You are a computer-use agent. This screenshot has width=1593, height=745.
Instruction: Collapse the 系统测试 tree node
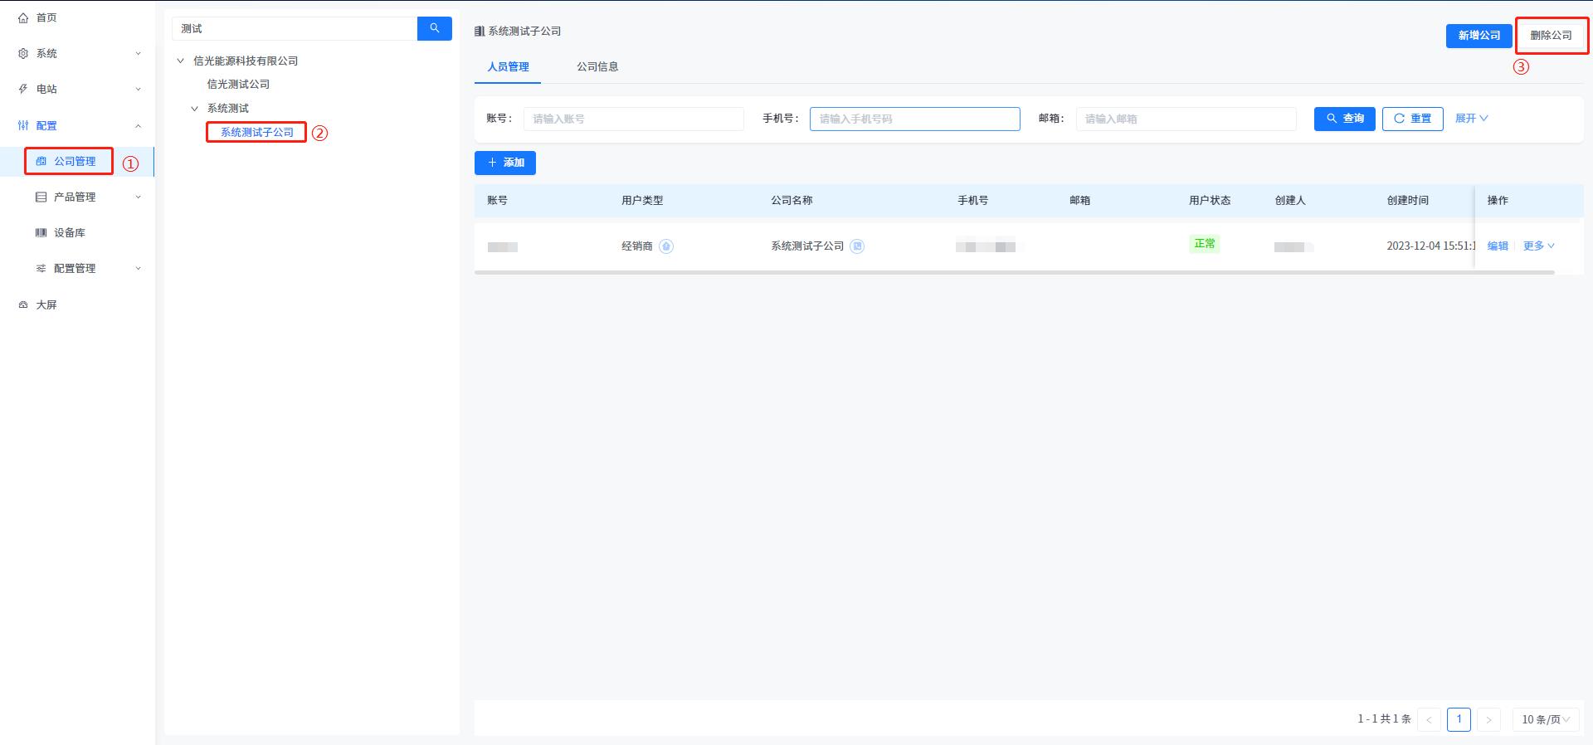[x=195, y=109]
